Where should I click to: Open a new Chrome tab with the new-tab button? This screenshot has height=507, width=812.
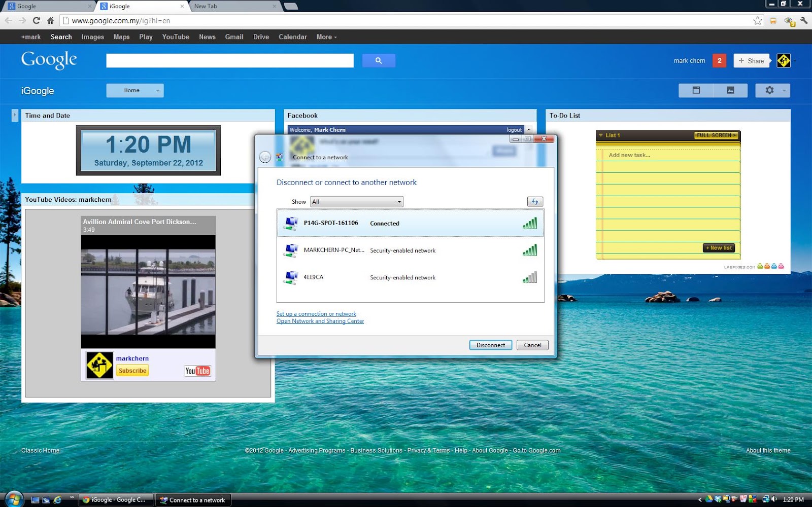click(x=291, y=6)
